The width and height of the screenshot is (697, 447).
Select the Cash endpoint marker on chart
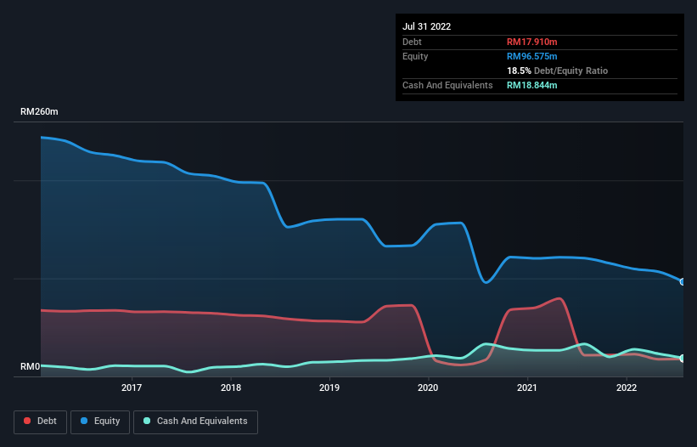(x=683, y=358)
